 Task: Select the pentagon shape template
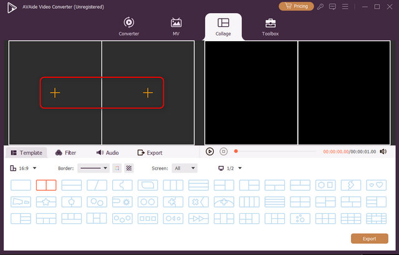[x=72, y=202]
